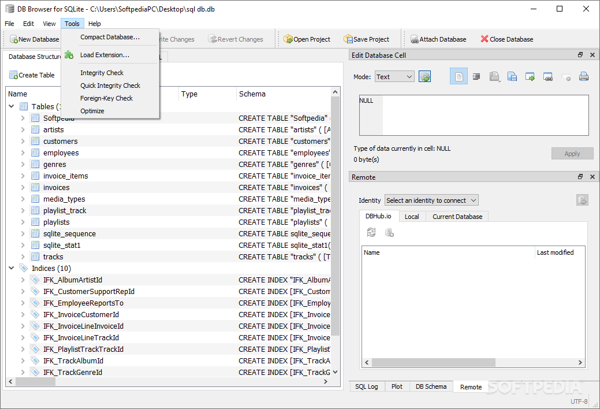Click the push database icon next to Identity
The image size is (600, 409).
click(583, 200)
